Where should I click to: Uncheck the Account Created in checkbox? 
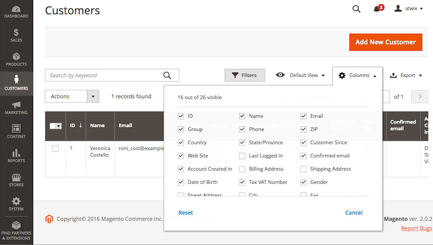pos(181,169)
